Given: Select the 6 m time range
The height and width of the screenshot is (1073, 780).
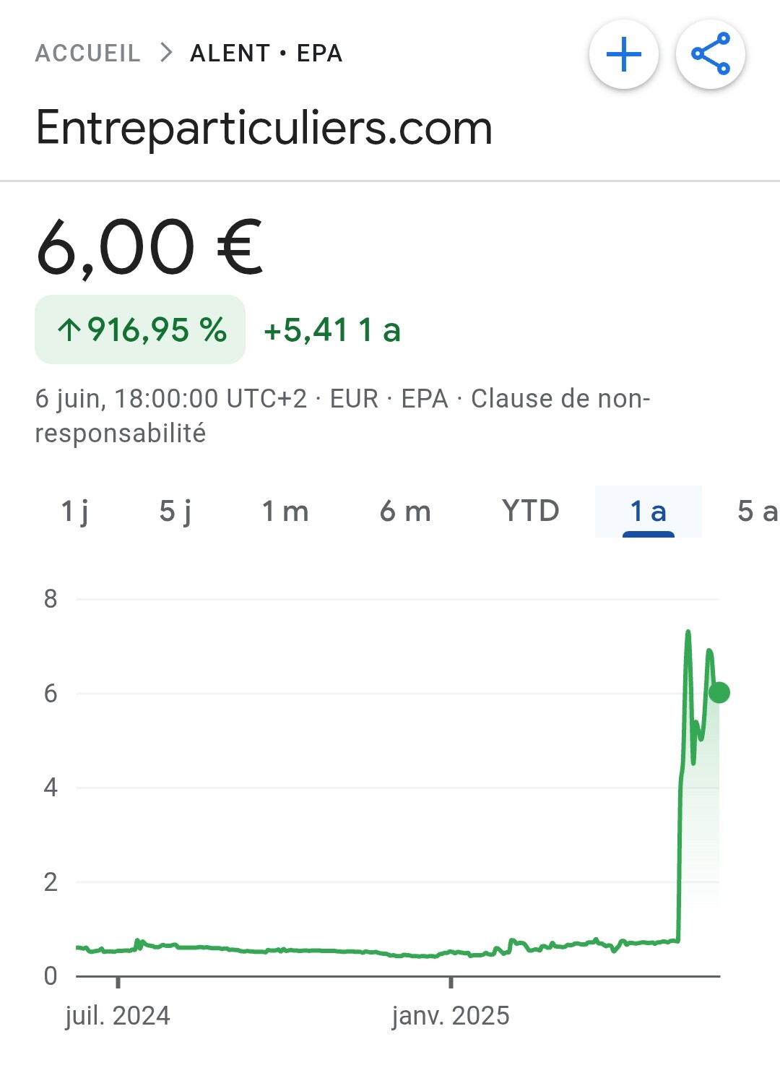Looking at the screenshot, I should click(405, 512).
